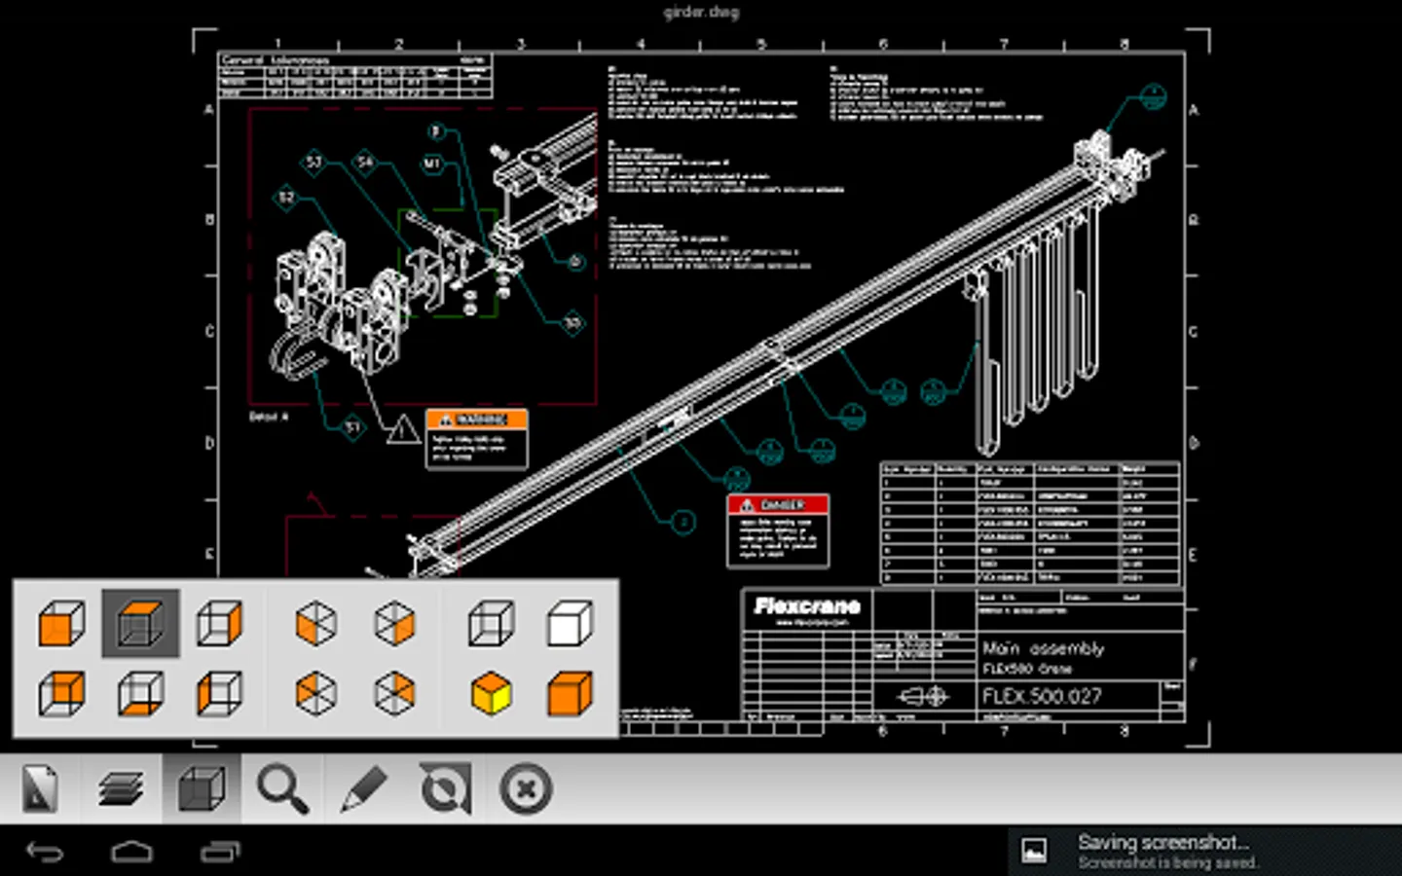This screenshot has width=1402, height=876.
Task: Pick the lower-left isometric hexagon view
Action: coord(315,694)
